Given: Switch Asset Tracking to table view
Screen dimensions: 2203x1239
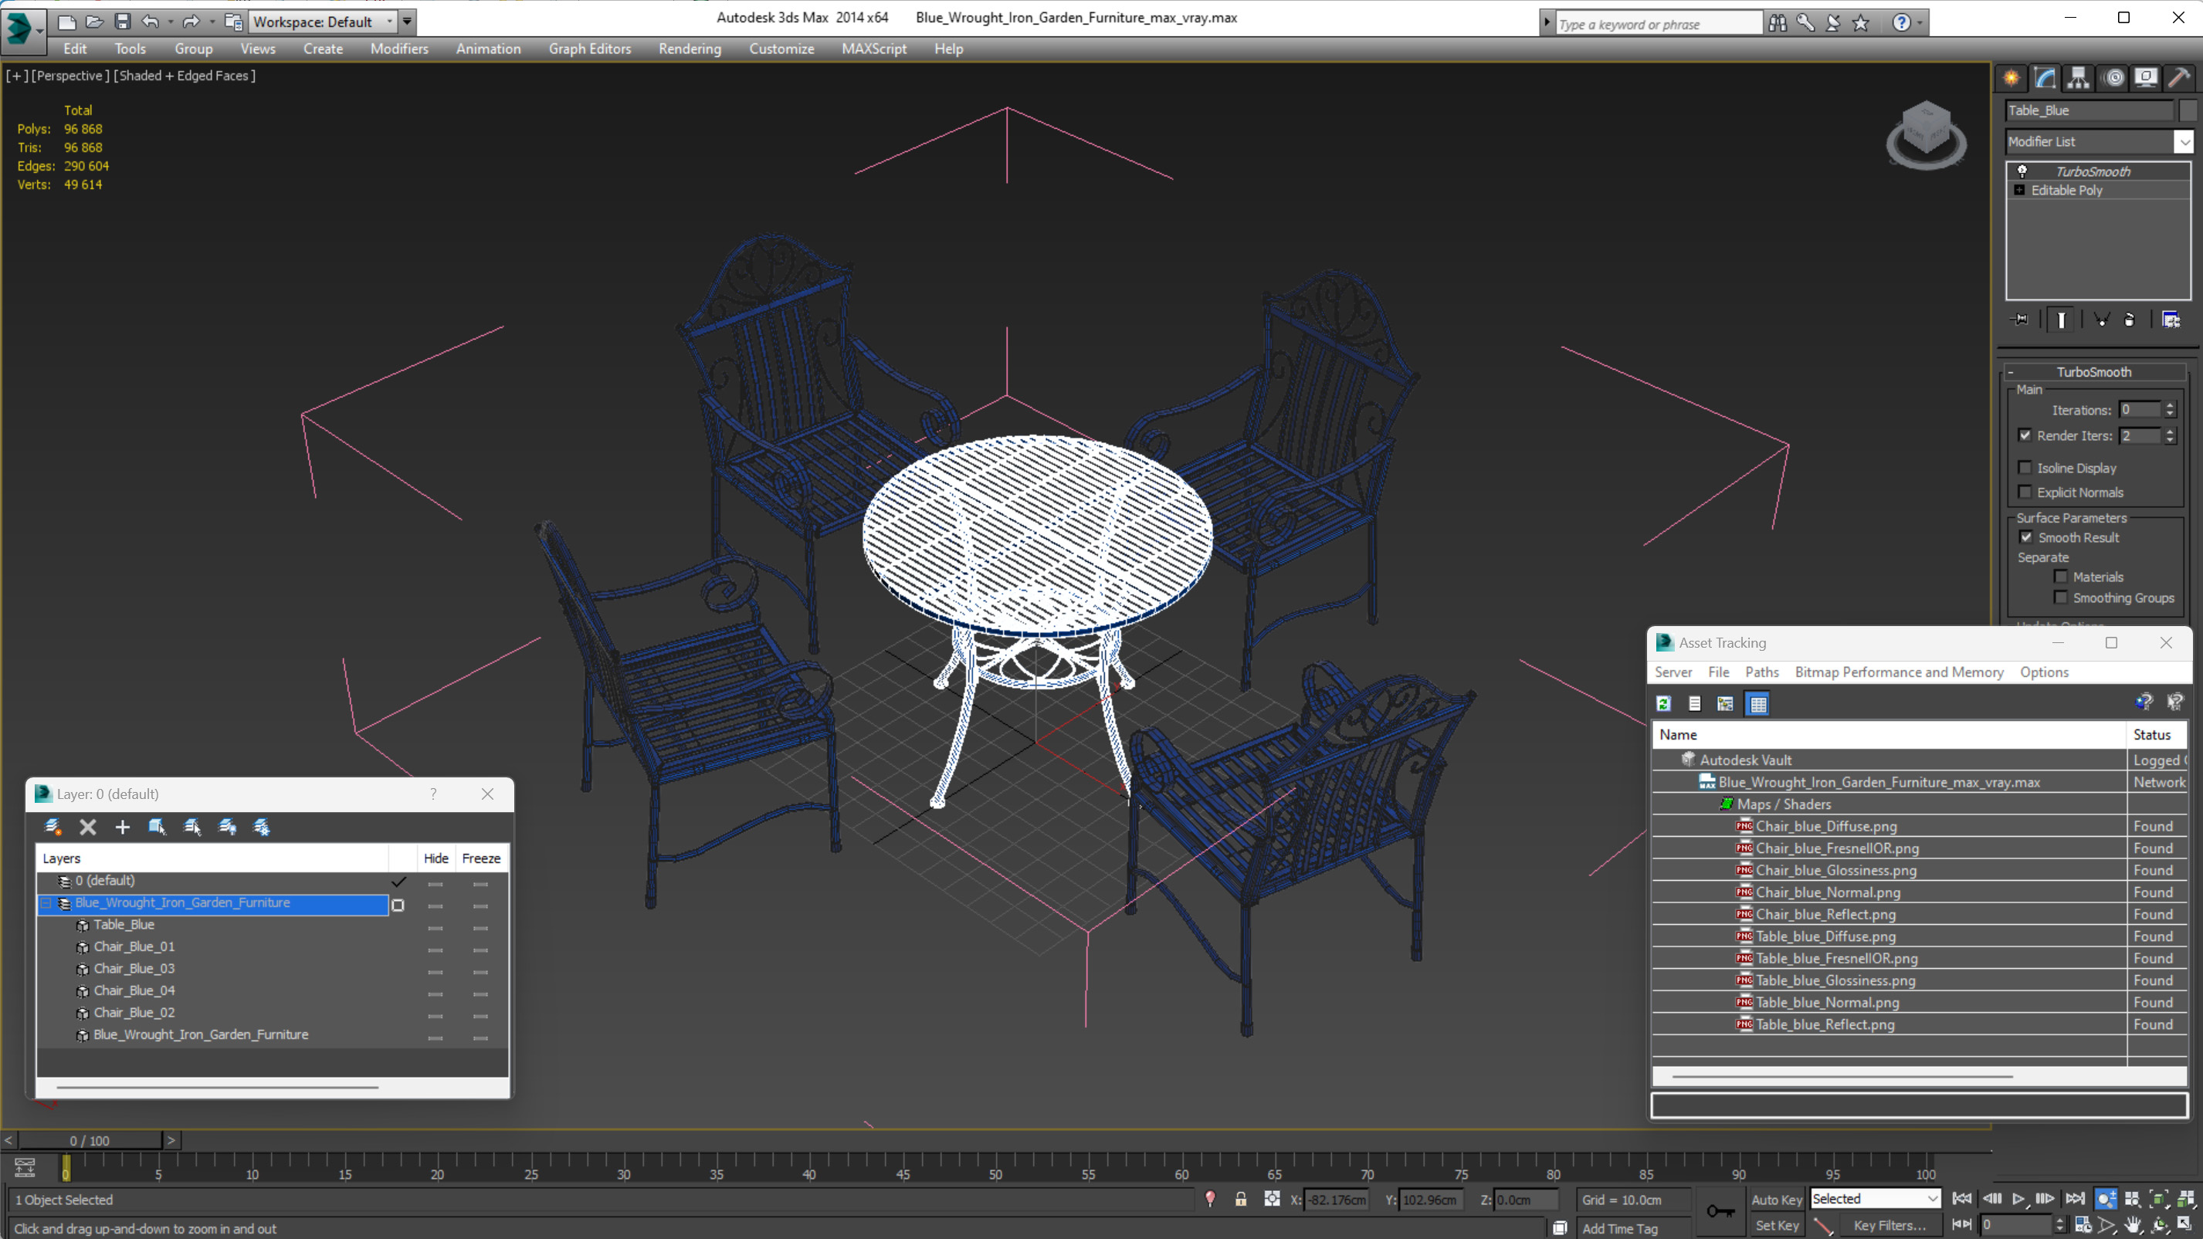Looking at the screenshot, I should (x=1757, y=704).
